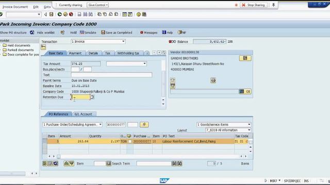Switch to the Payment tab
Screen dimensions: 330x185
tap(75, 53)
